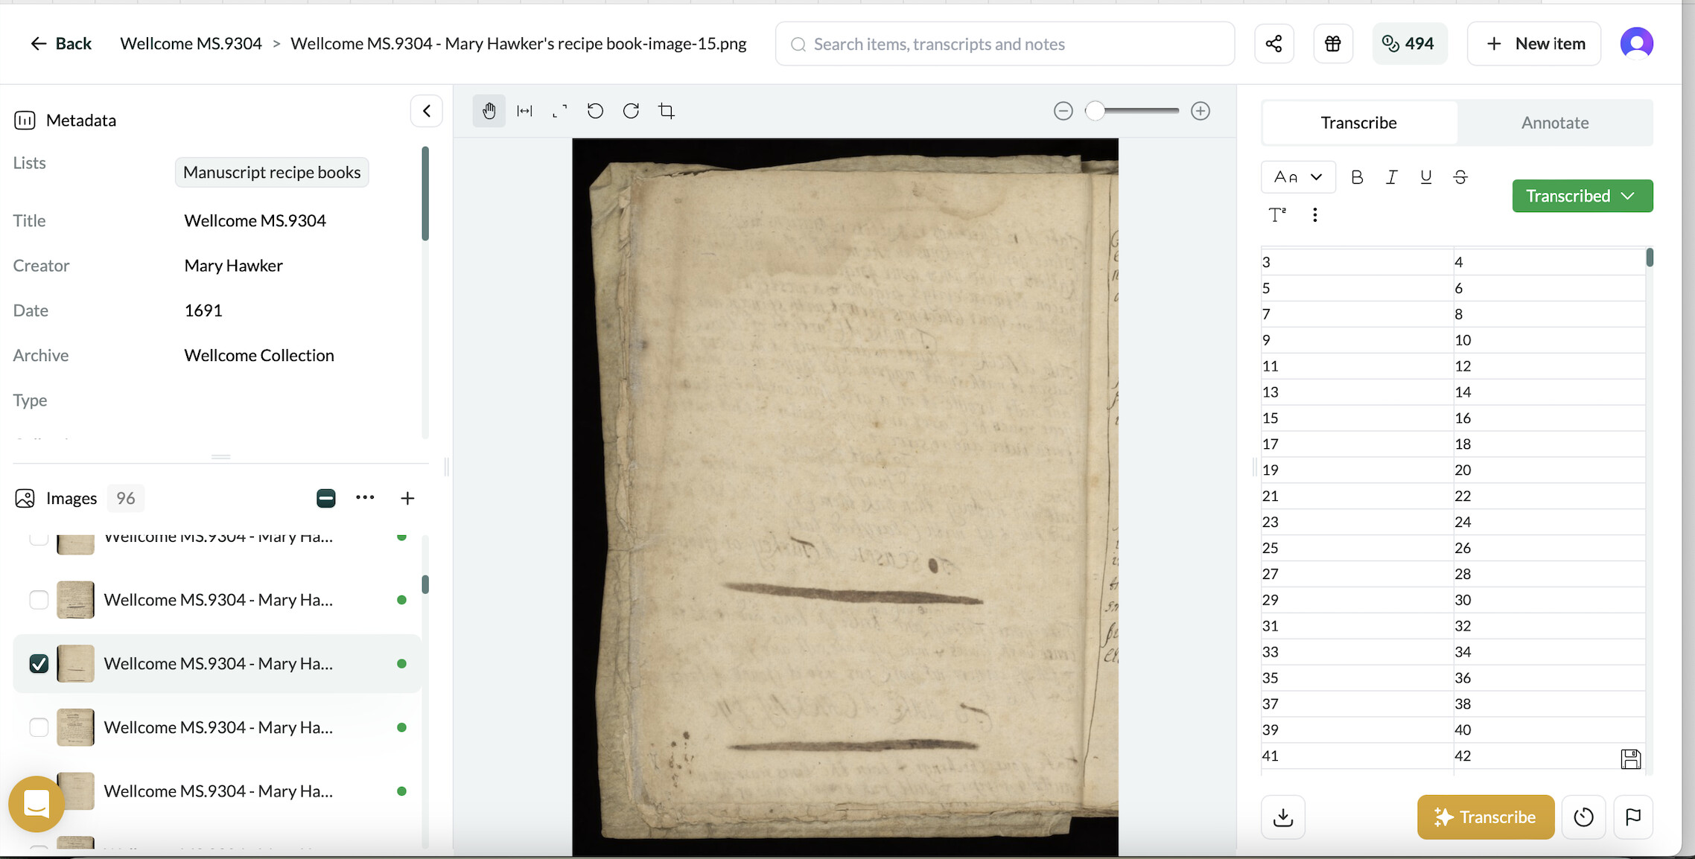Screen dimensions: 1695x859
Task: Select the crop tool
Action: [667, 111]
